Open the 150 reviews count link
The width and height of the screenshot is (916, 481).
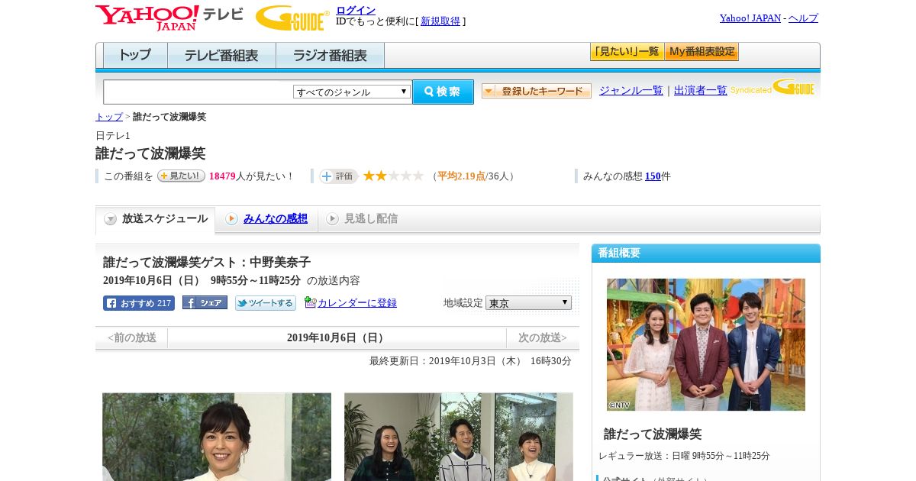tap(653, 176)
